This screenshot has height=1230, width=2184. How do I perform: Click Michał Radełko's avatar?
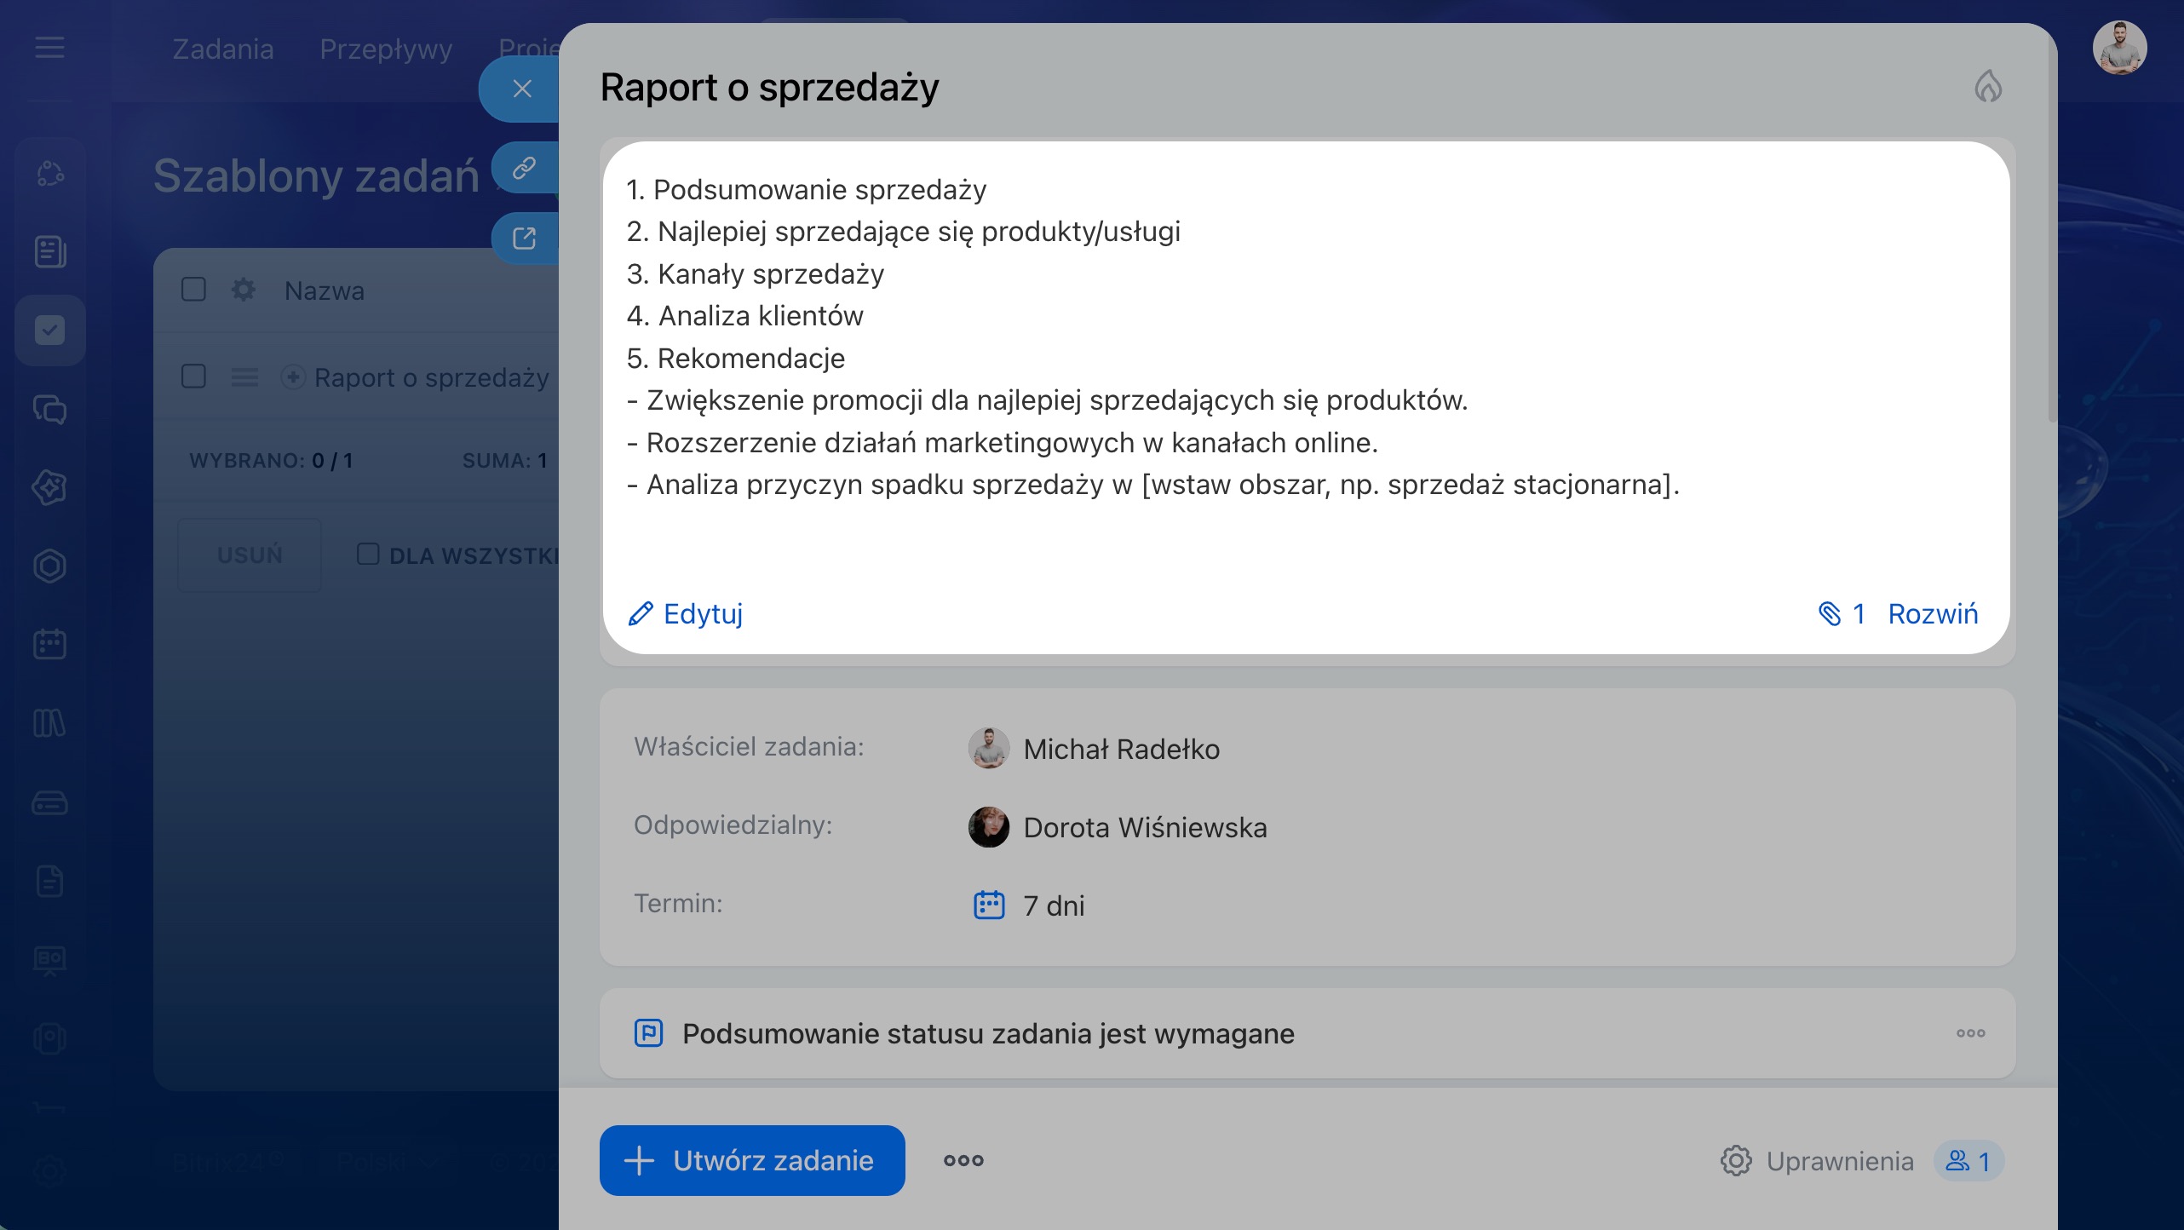pyautogui.click(x=988, y=749)
